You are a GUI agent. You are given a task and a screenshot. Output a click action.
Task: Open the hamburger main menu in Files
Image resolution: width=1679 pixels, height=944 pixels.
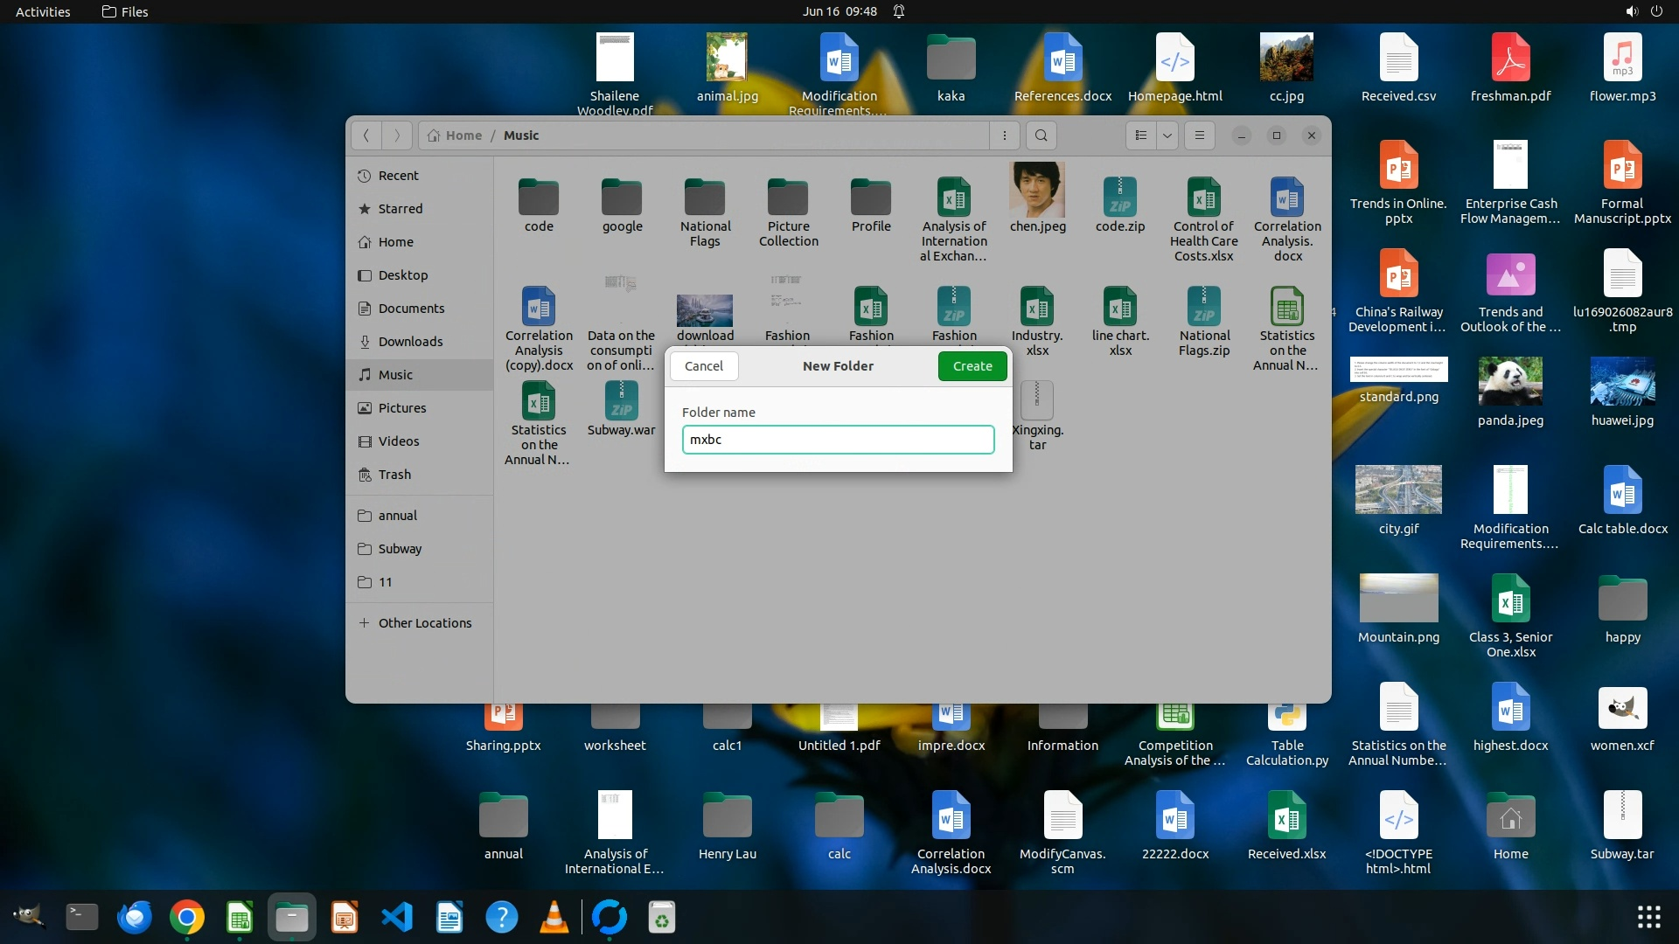click(x=1199, y=135)
